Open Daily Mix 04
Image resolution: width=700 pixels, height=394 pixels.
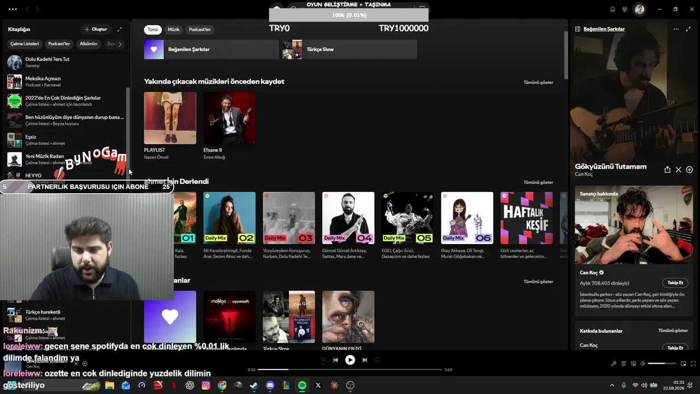click(x=348, y=218)
